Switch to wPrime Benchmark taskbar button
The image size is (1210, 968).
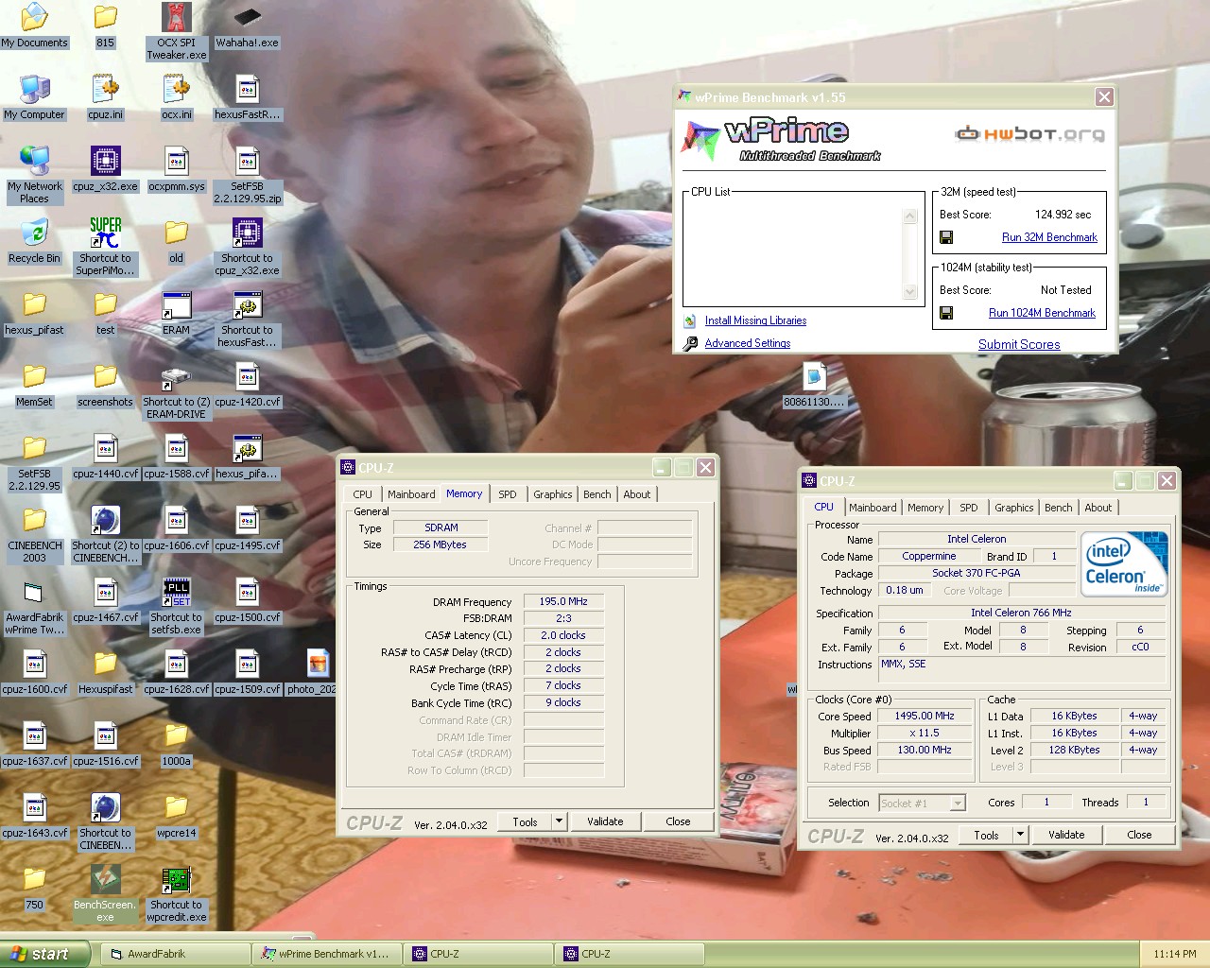click(x=326, y=954)
